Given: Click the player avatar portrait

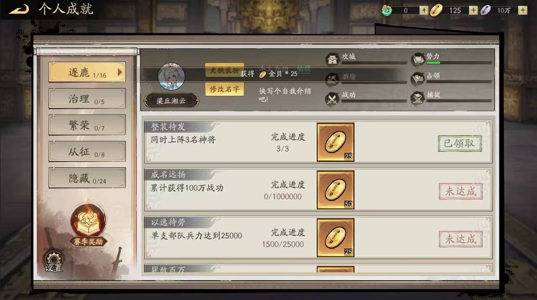Looking at the screenshot, I should pyautogui.click(x=171, y=77).
